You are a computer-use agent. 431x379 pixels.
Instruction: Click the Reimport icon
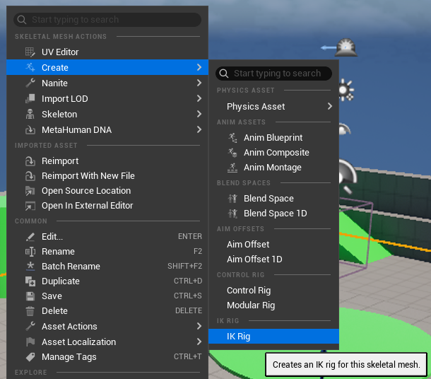[30, 161]
